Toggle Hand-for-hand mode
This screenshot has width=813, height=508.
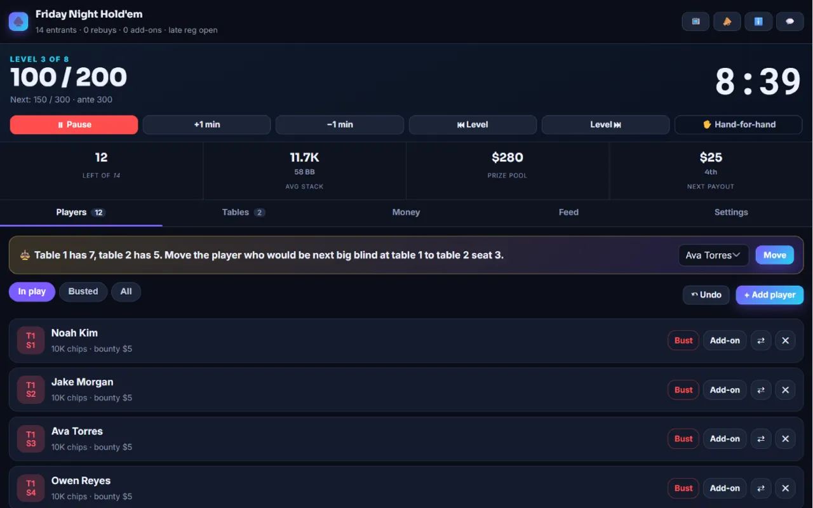coord(738,124)
